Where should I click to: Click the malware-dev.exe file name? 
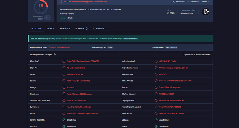point(67,14)
